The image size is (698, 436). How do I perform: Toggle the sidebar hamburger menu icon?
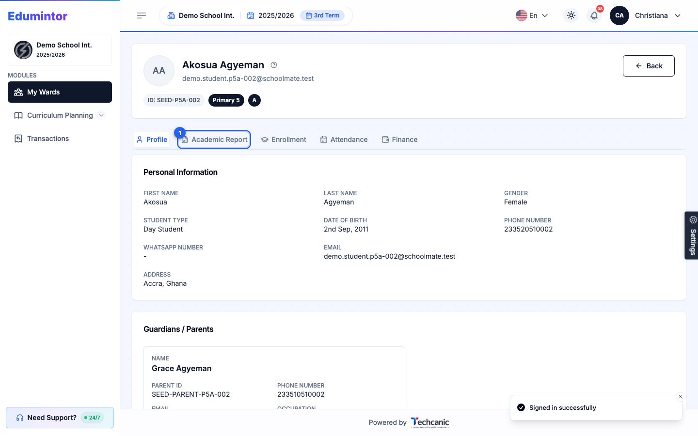click(x=142, y=16)
